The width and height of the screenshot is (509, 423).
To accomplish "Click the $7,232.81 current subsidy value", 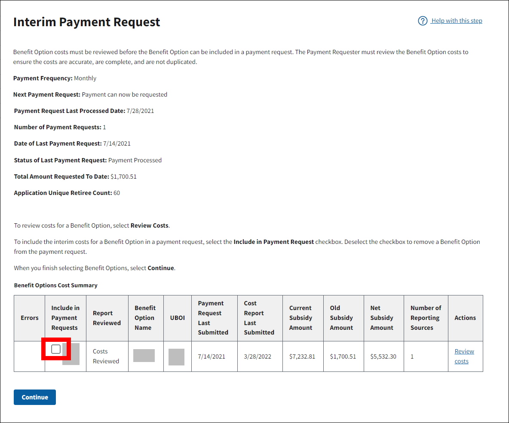I will [x=302, y=356].
